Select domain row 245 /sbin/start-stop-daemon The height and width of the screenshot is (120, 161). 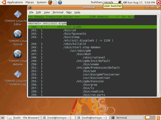point(92,47)
